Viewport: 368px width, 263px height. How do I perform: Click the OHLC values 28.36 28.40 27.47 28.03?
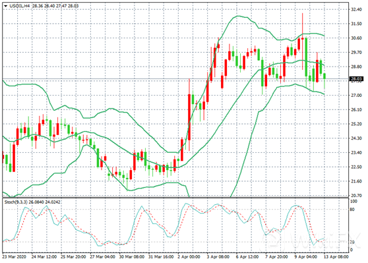pyautogui.click(x=55, y=6)
